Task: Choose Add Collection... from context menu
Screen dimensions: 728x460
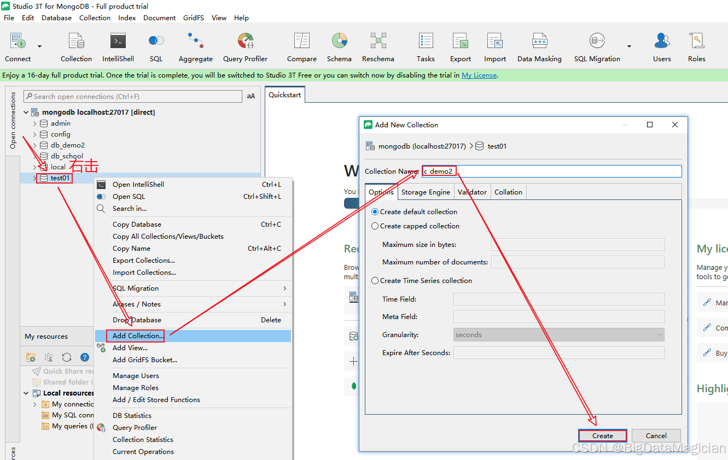Action: click(x=193, y=335)
